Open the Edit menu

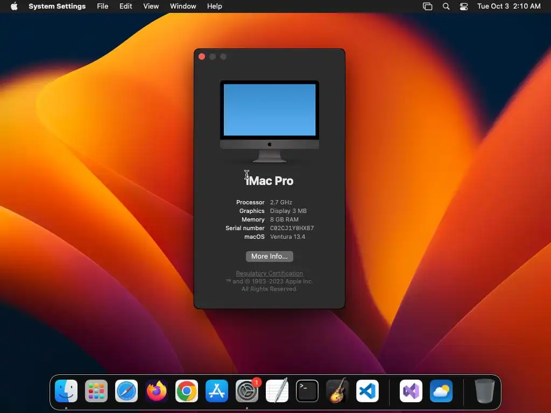point(125,6)
